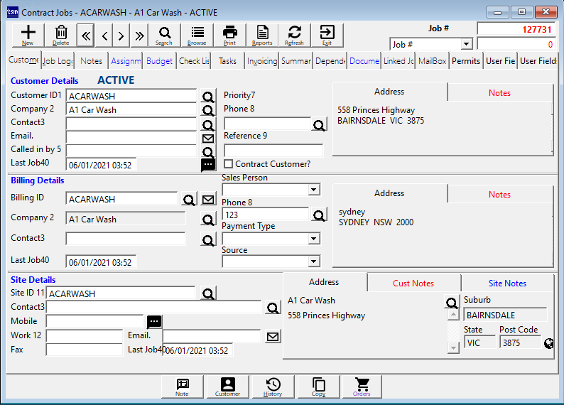
Task: Click the globe icon beside Post Code
Action: pyautogui.click(x=548, y=343)
